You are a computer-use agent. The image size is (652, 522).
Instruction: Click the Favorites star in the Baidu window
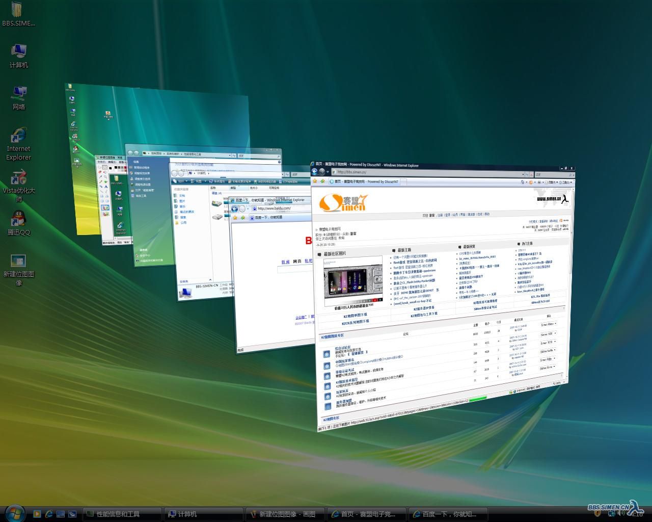coord(235,218)
